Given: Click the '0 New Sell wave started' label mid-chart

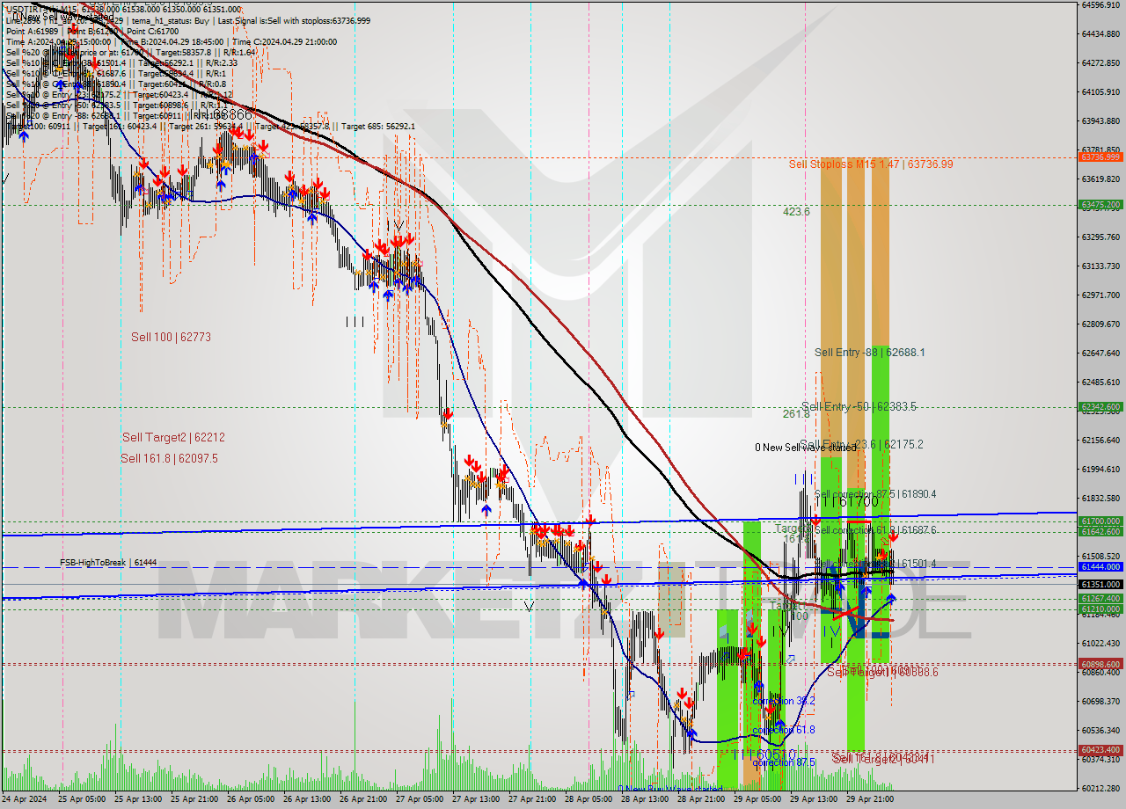Looking at the screenshot, I should tap(806, 448).
